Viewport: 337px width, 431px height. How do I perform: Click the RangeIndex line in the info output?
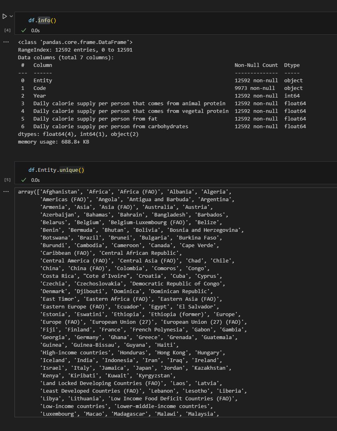point(75,50)
